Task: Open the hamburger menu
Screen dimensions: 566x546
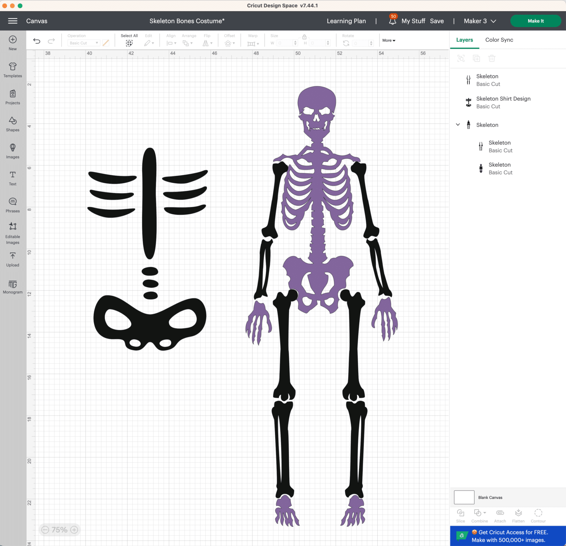Action: click(13, 21)
